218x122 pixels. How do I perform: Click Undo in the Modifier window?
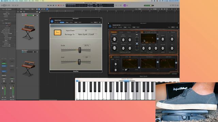tap(76, 22)
